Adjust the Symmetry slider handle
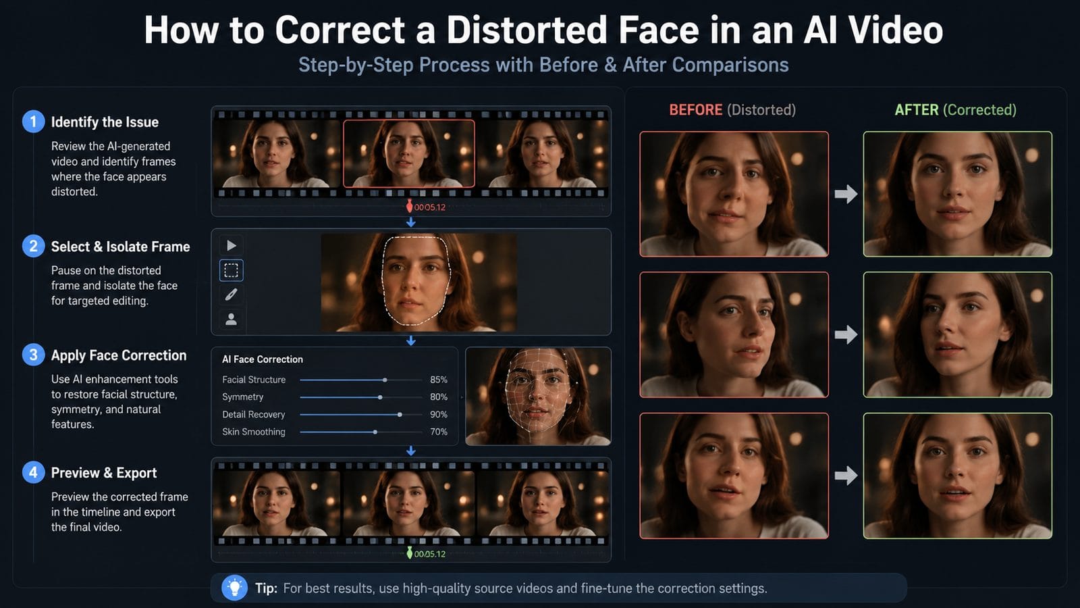The image size is (1080, 608). (x=380, y=397)
